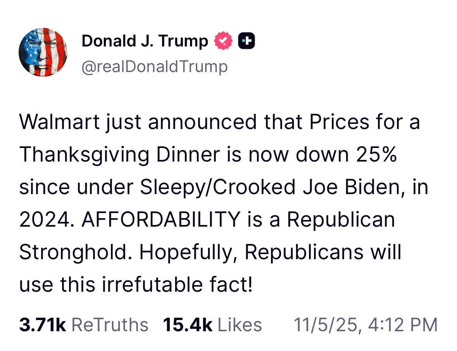Open the 11/5/25 date in timestamp

coord(324,325)
